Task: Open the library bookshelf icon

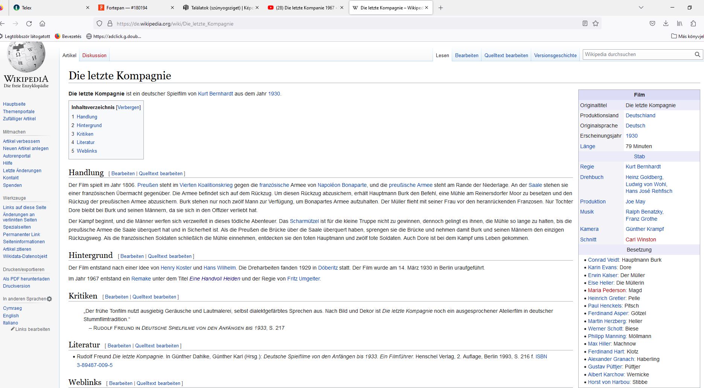Action: pos(680,24)
